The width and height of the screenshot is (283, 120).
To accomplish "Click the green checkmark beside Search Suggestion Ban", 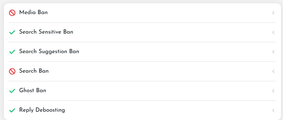I will 12,52.
